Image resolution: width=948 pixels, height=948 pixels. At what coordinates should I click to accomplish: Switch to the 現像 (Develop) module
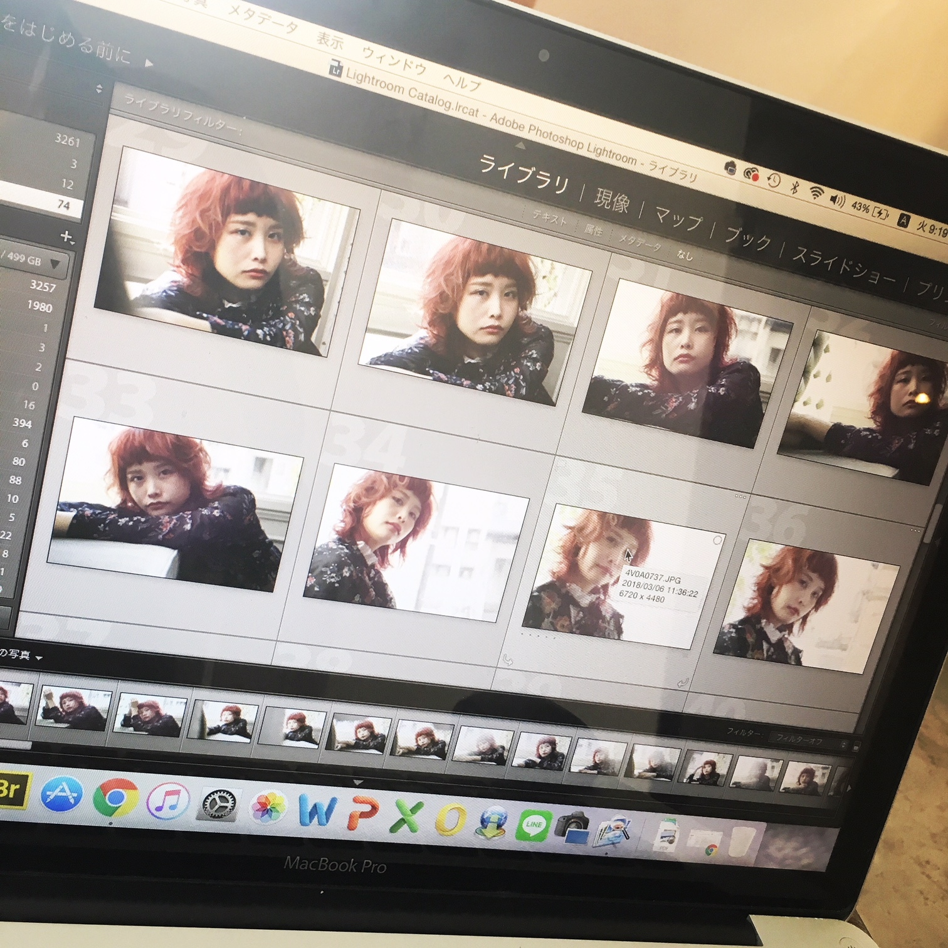pyautogui.click(x=611, y=201)
